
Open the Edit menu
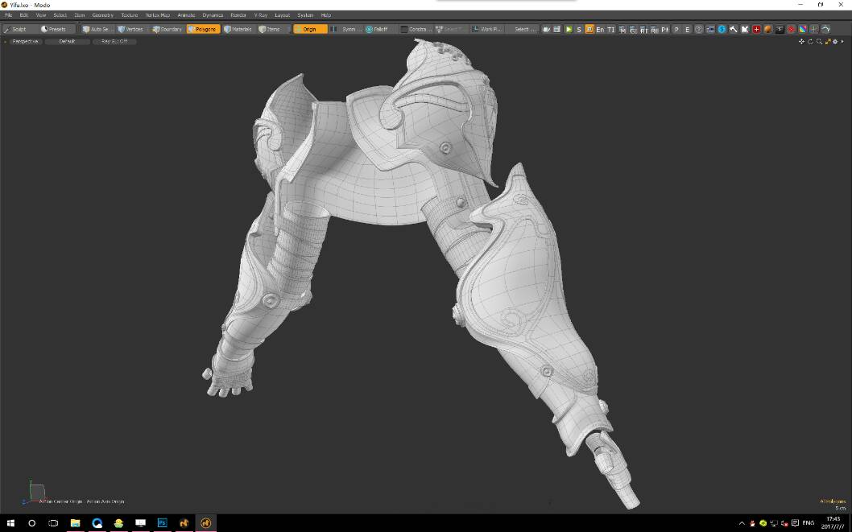point(23,15)
